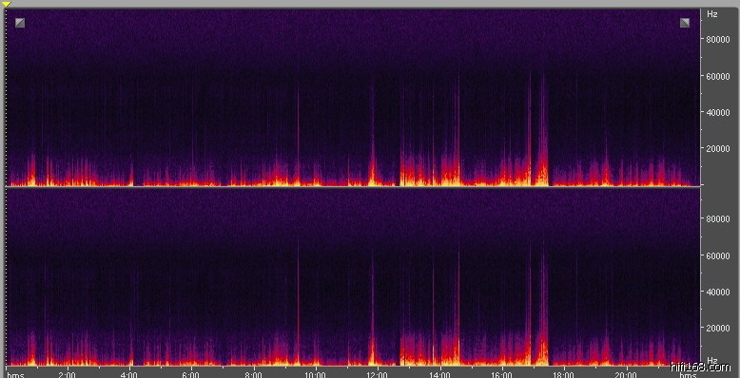Click the 60000 mark on upper frequency scale
The height and width of the screenshot is (378, 740).
[x=717, y=76]
